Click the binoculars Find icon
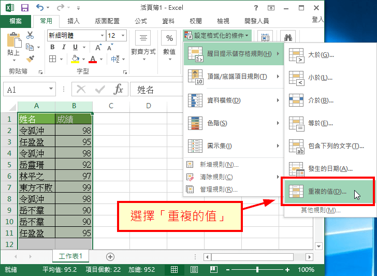 pos(288,37)
